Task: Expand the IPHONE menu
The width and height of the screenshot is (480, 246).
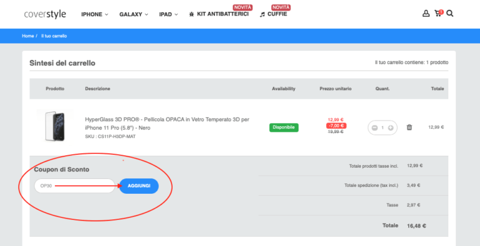Action: point(95,14)
